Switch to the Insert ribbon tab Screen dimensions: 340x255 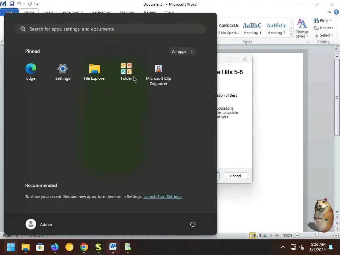click(x=48, y=12)
